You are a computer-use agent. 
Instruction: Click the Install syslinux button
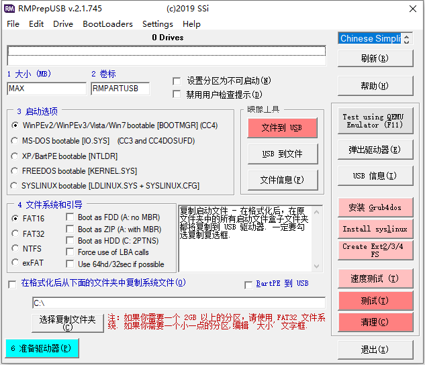tap(375, 229)
